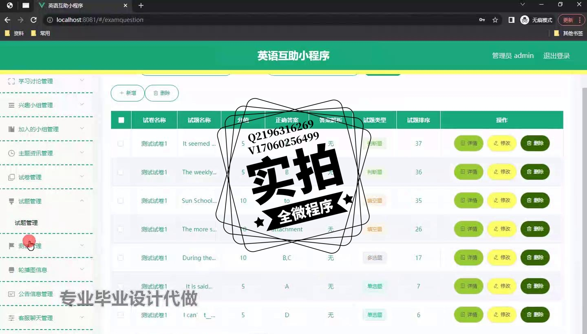Click the 学习讨论管理 sidebar icon
The image size is (587, 334).
coord(11,81)
